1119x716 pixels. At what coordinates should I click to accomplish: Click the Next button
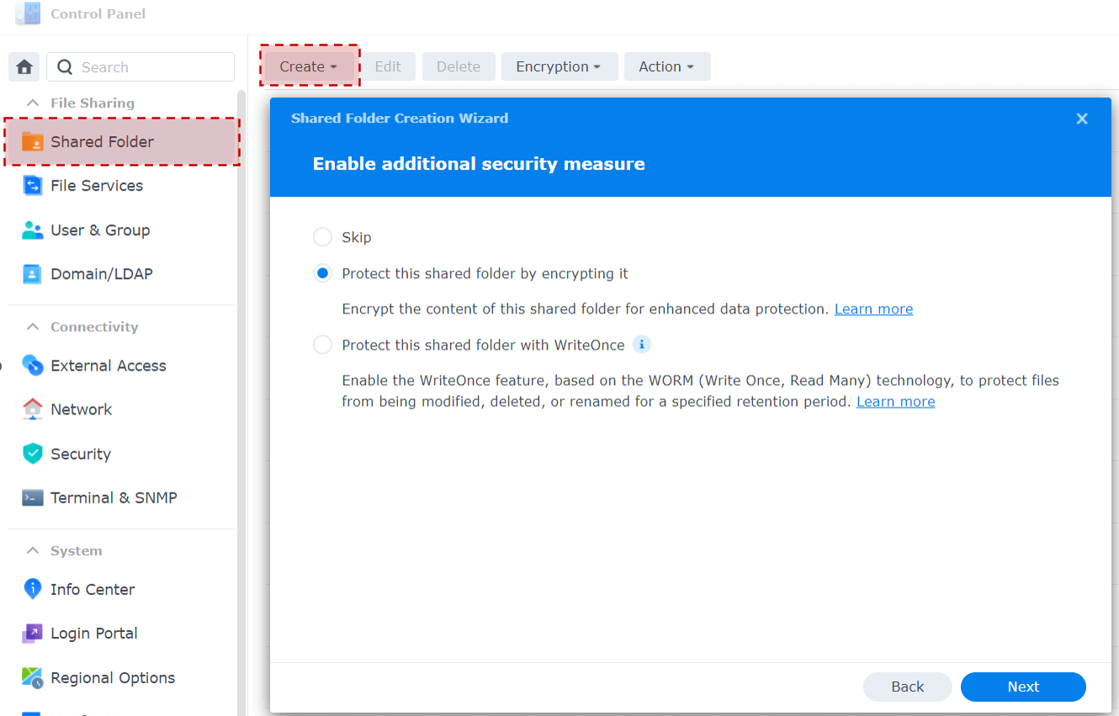pos(1023,687)
